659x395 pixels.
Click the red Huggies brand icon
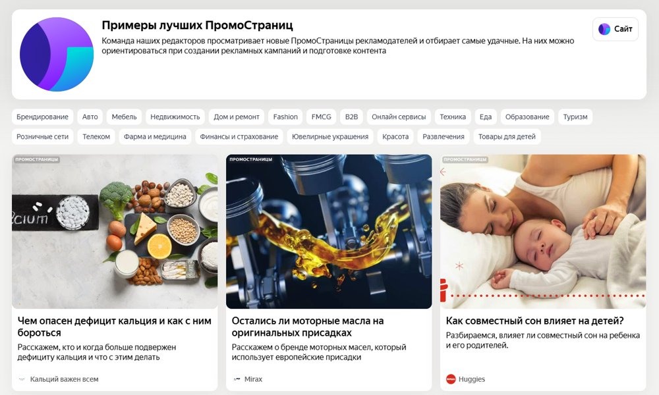pyautogui.click(x=451, y=379)
